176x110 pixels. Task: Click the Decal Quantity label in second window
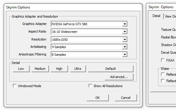click(168, 53)
